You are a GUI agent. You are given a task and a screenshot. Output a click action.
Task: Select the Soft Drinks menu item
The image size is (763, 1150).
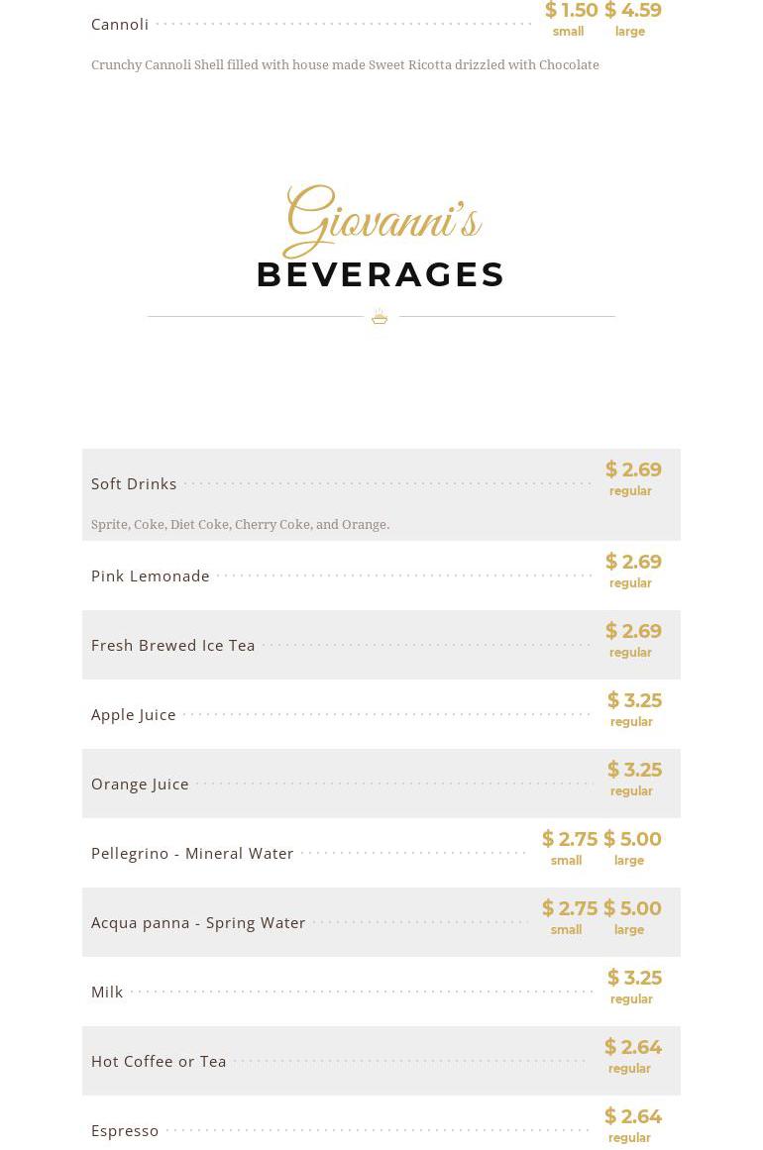pos(134,483)
